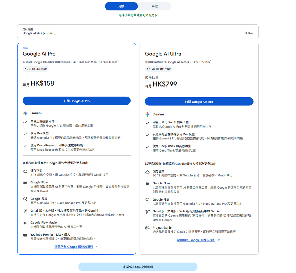Image resolution: width=296 pixels, height=273 pixels.
Task: Click the Gemini star icon in Pro card
Action: [25, 113]
